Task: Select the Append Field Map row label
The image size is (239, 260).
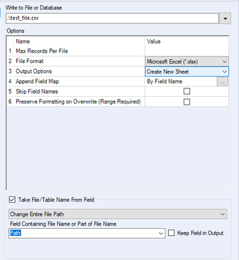Action: (x=37, y=81)
